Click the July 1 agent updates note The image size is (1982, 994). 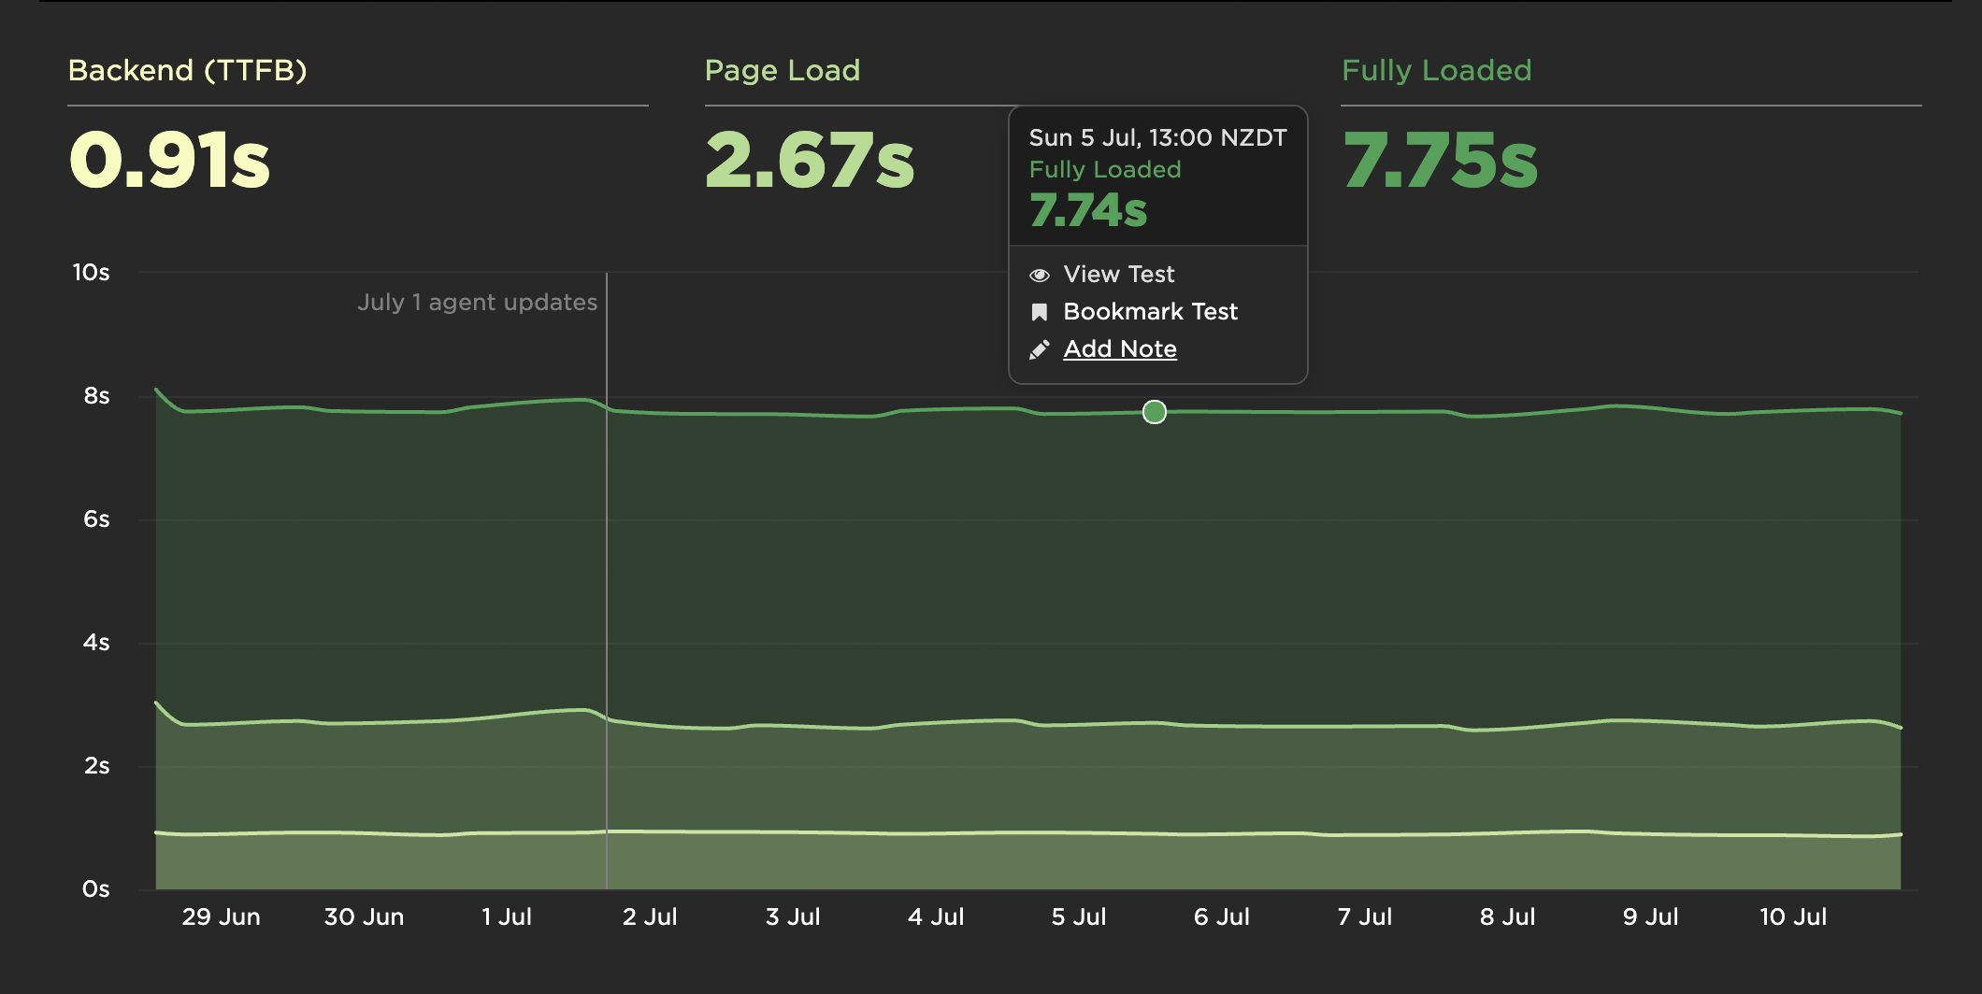tap(477, 302)
